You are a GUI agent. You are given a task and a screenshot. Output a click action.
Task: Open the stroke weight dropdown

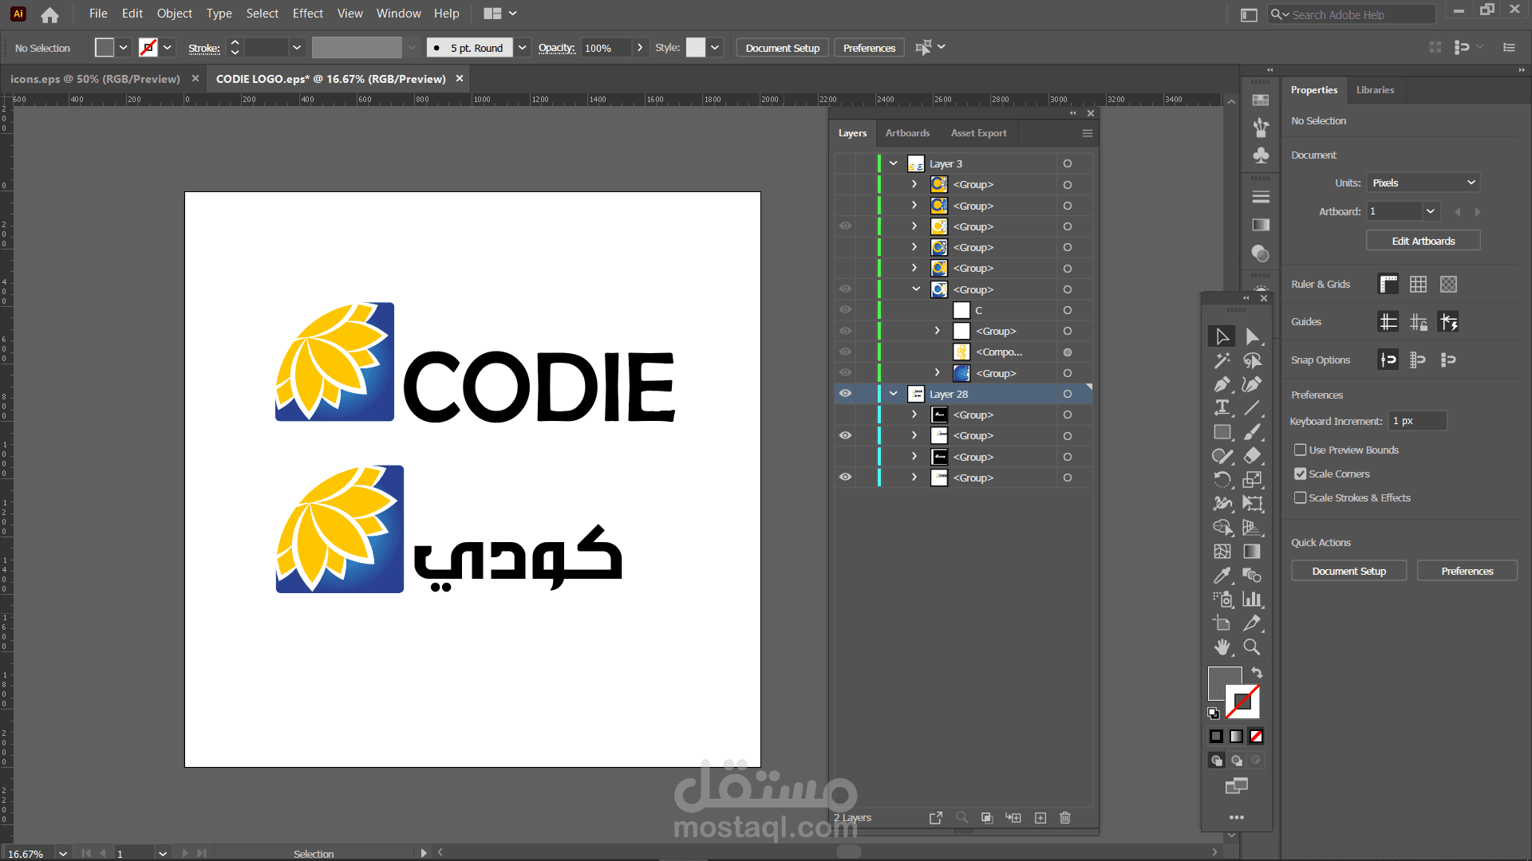pyautogui.click(x=297, y=48)
